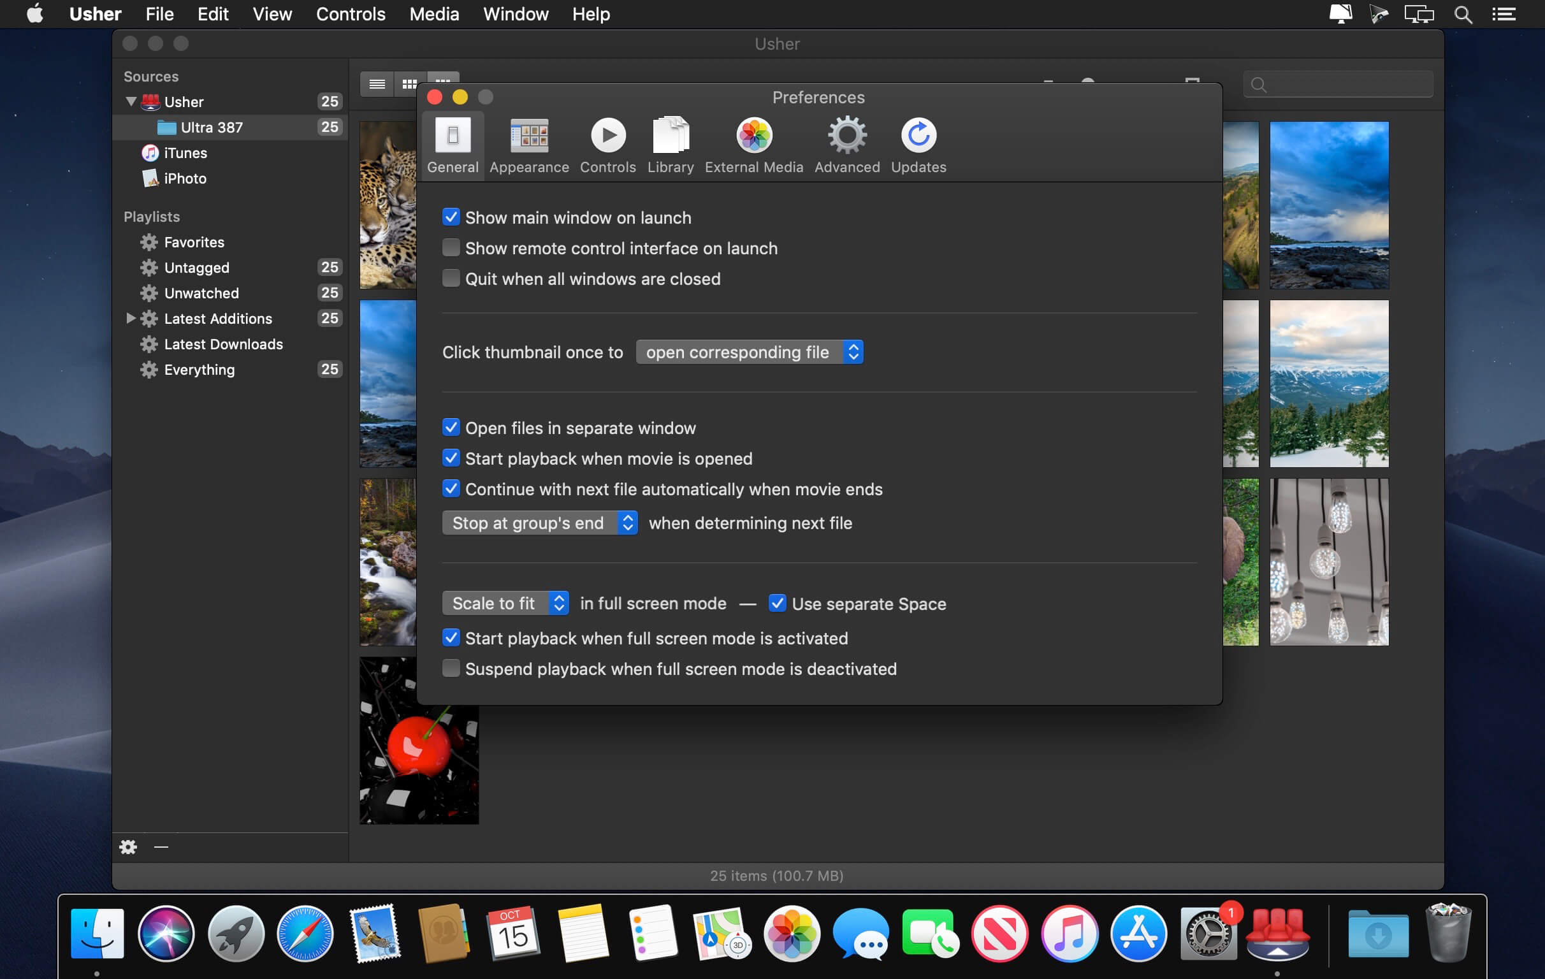Image resolution: width=1545 pixels, height=979 pixels.
Task: Switch to Library preferences icon
Action: click(x=670, y=145)
